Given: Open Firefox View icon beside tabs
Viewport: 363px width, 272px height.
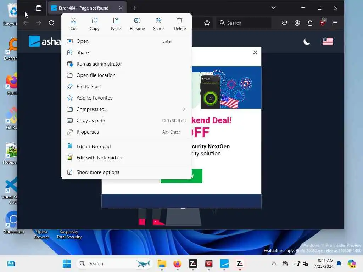Looking at the screenshot, I should tap(39, 8).
